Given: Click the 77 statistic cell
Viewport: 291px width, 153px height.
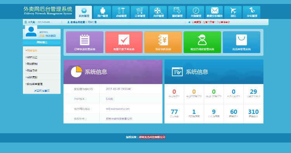Looking at the screenshot, I should click(174, 114).
